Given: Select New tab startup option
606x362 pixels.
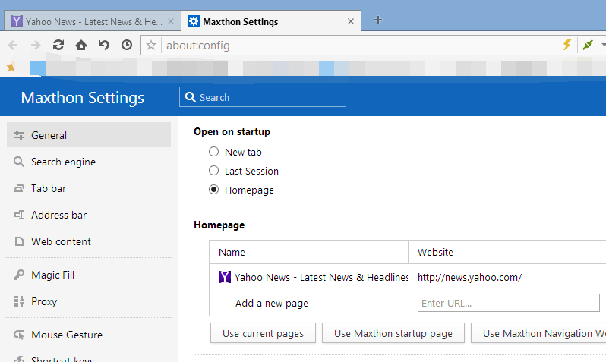Looking at the screenshot, I should point(213,152).
